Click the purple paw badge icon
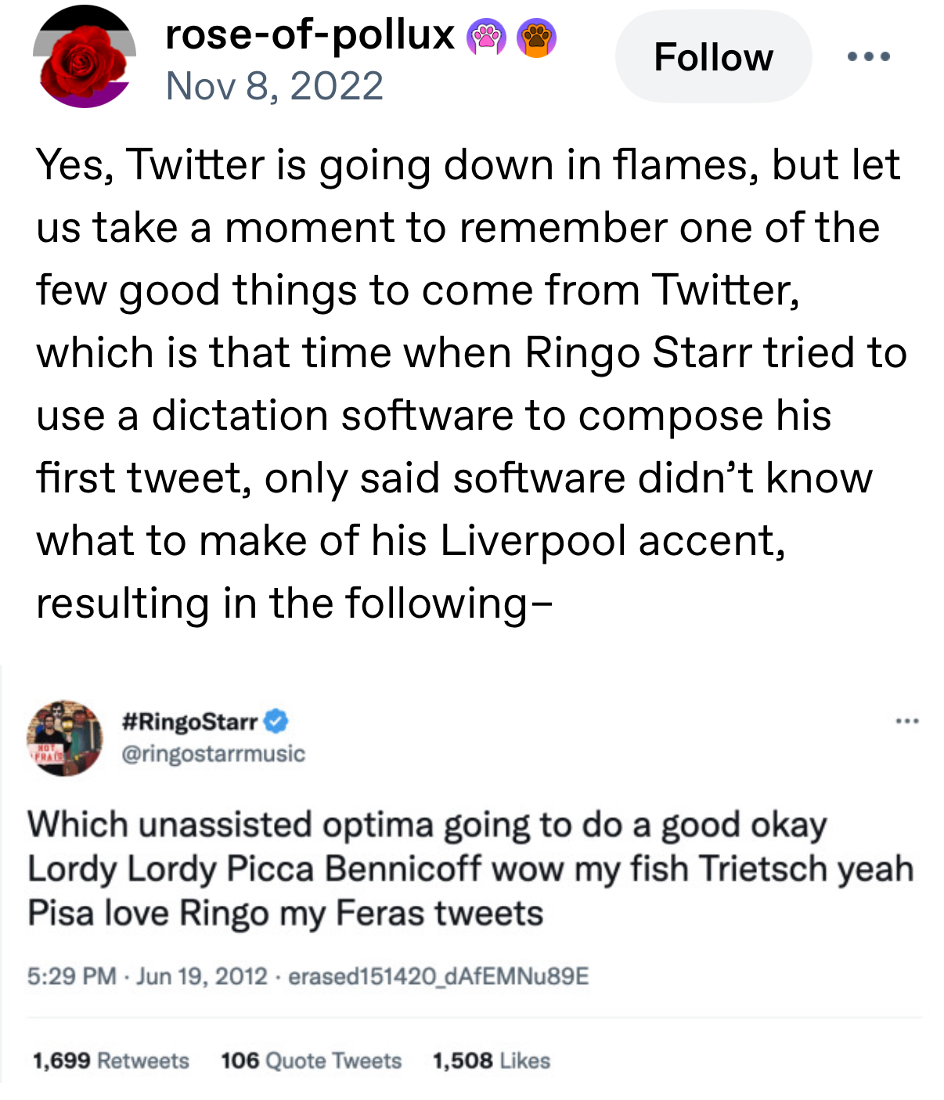This screenshot has width=944, height=1100. coord(486,38)
